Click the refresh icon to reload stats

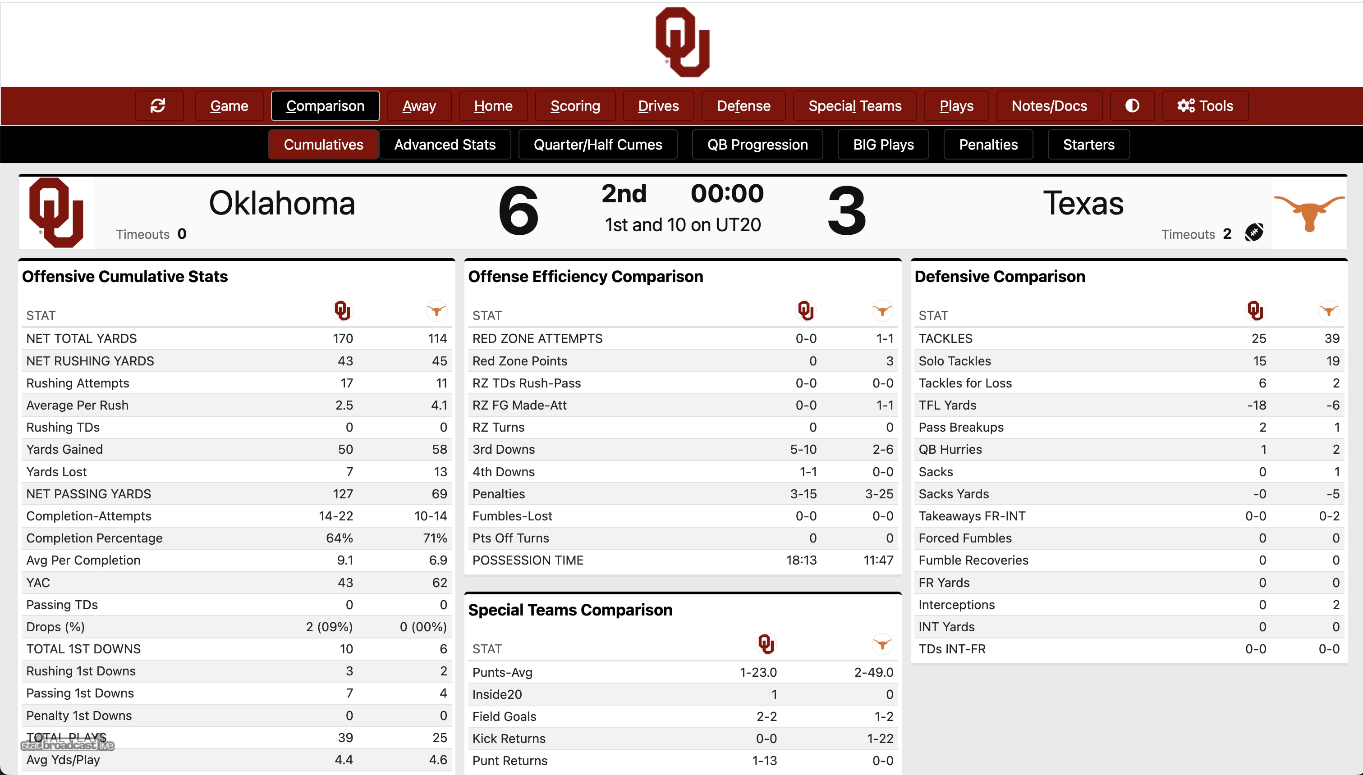[158, 105]
